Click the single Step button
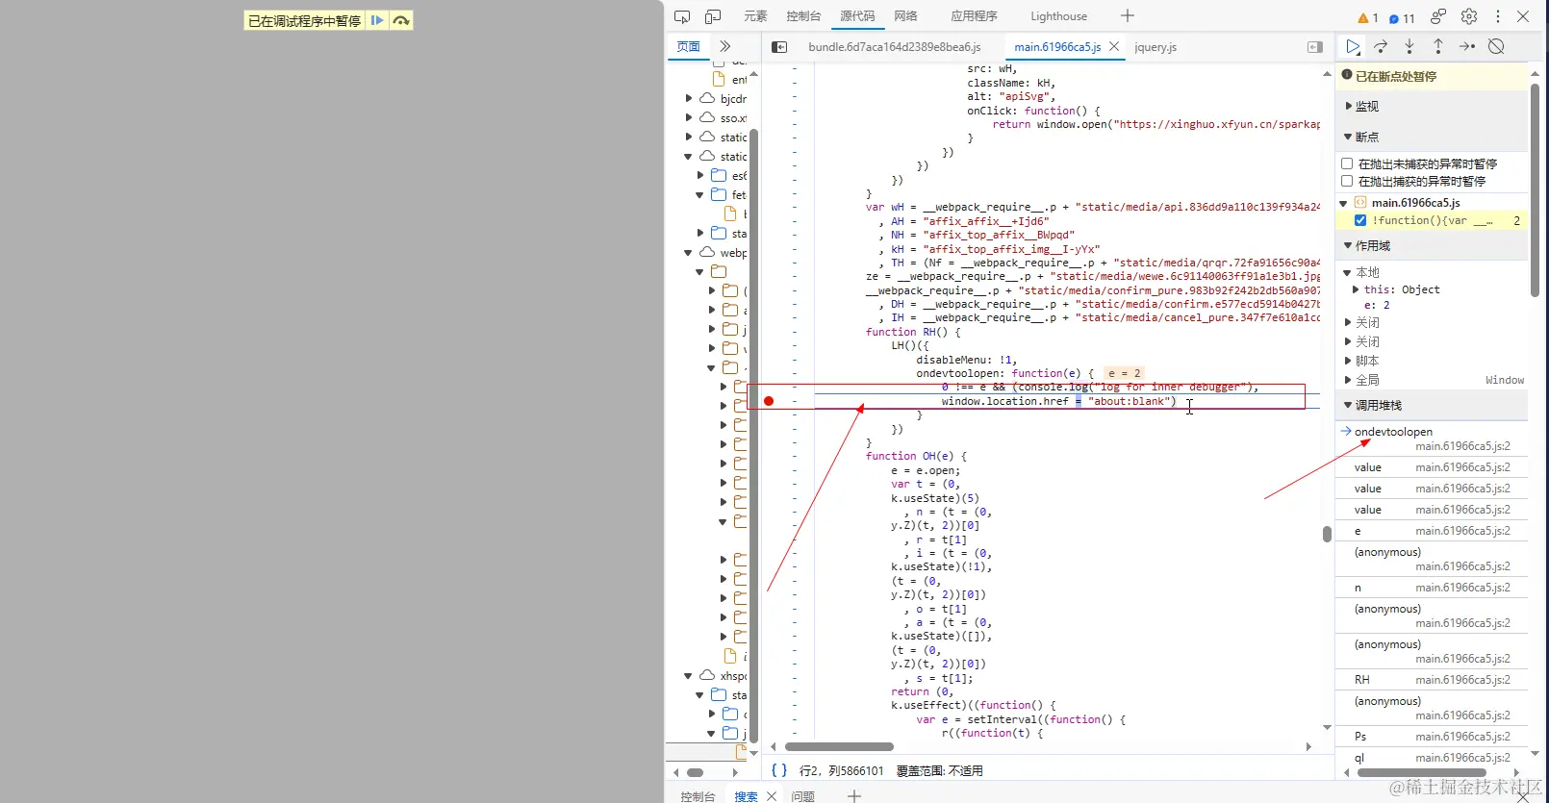The width and height of the screenshot is (1549, 803). tap(1467, 46)
